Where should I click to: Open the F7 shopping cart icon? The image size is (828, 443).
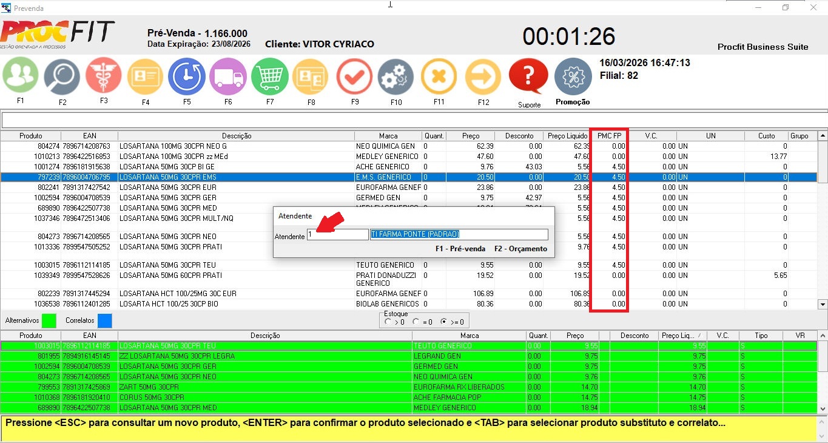pos(270,76)
